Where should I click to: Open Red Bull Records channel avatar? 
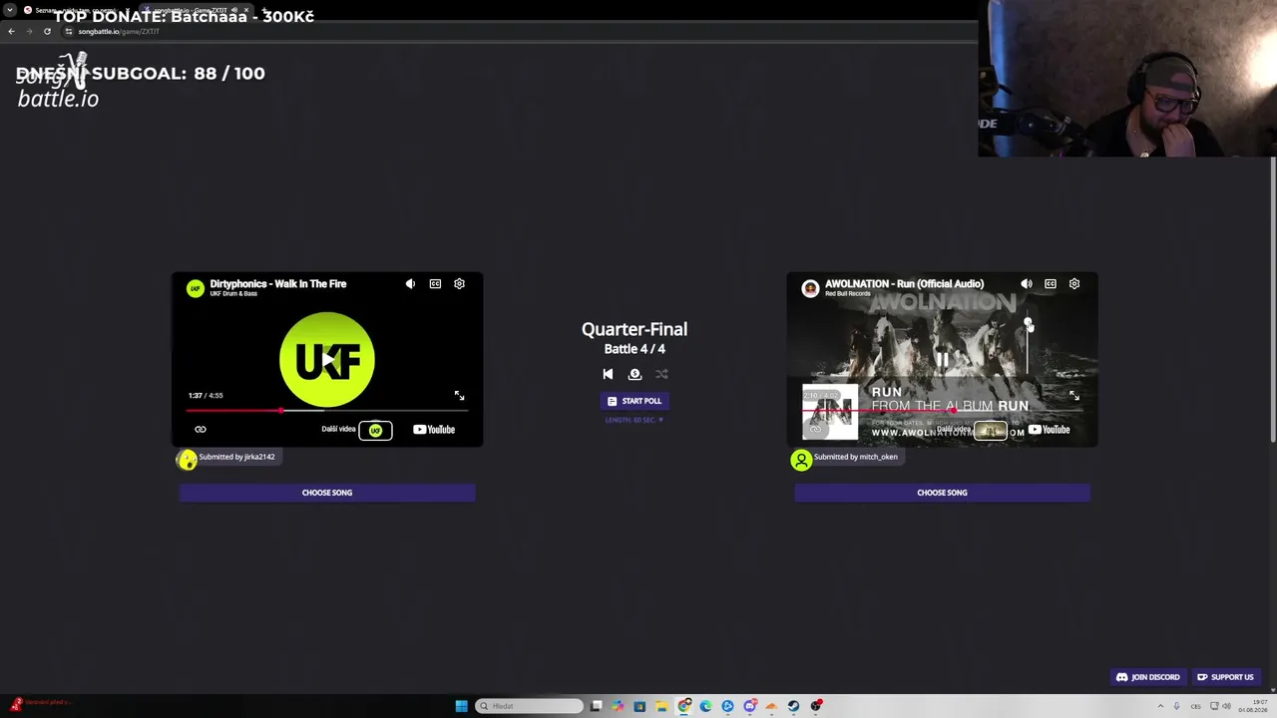coord(810,288)
